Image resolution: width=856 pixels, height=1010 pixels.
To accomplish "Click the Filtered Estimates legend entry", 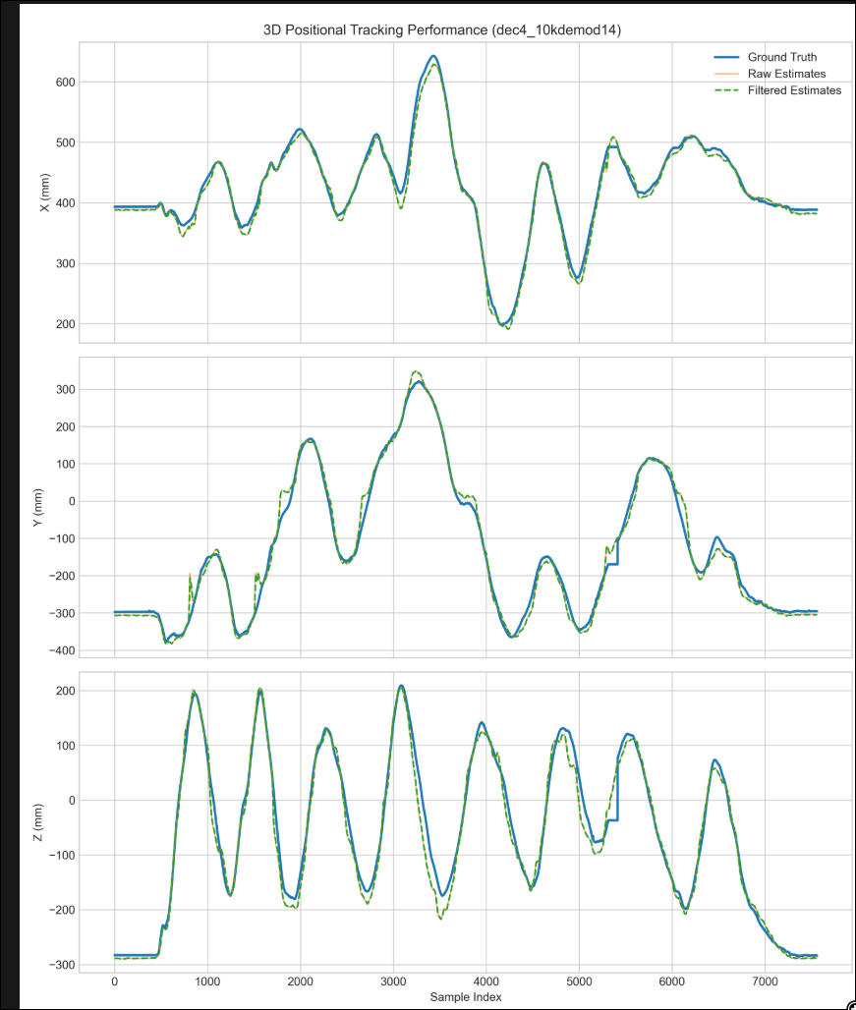I will coord(794,90).
